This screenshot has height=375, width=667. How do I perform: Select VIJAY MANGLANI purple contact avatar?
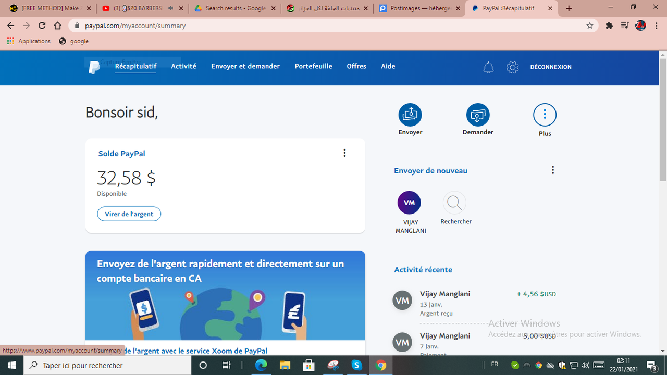[409, 203]
